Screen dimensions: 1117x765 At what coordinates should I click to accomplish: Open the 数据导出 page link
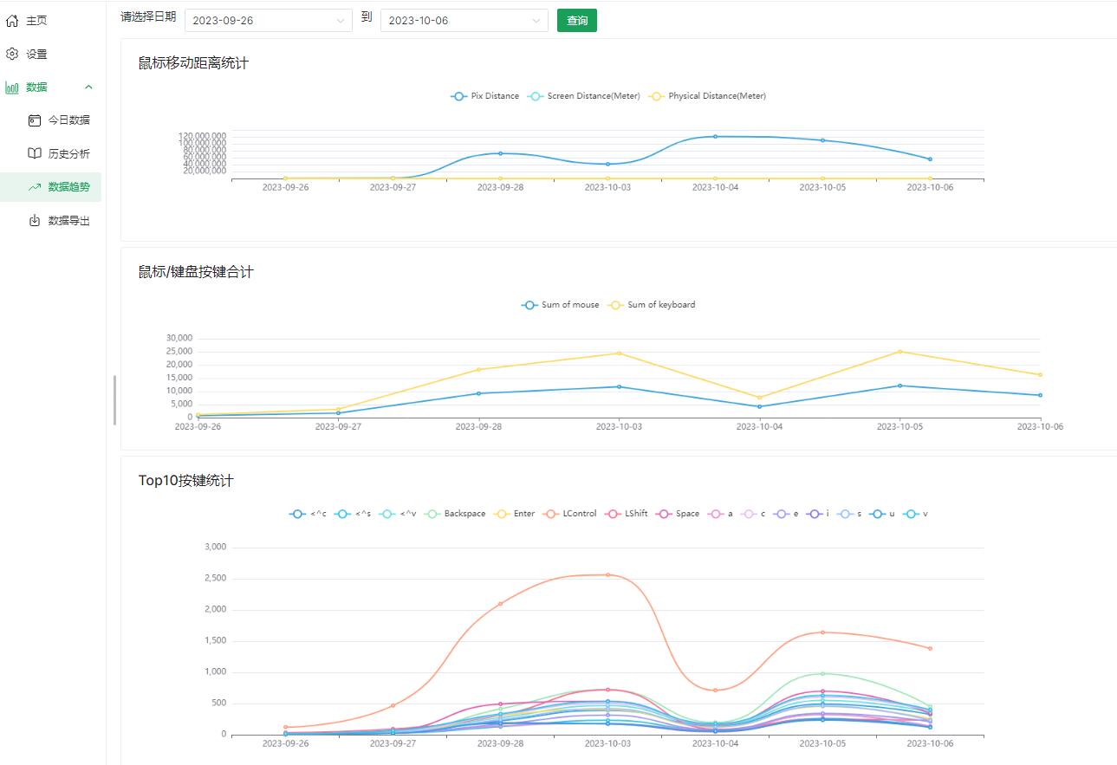point(68,221)
